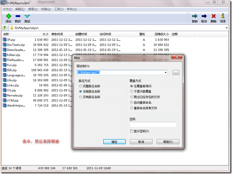Click the Test (测试) checkmark toolbar icon
The image size is (232, 174).
coord(27,16)
